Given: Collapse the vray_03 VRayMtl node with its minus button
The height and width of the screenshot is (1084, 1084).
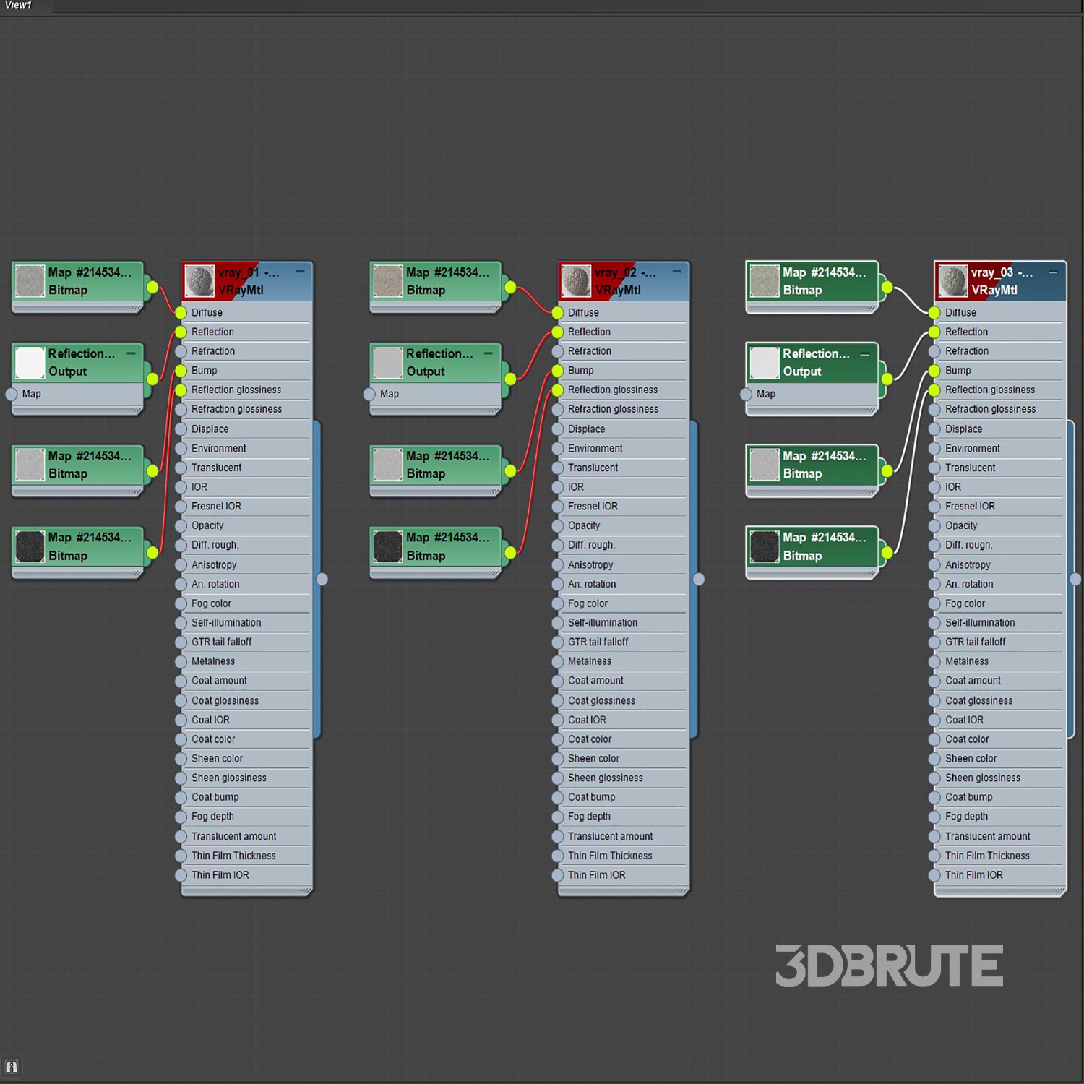Looking at the screenshot, I should 1053,272.
